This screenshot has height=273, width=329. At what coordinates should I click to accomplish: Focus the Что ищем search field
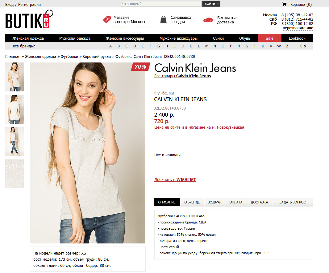[x=161, y=4]
